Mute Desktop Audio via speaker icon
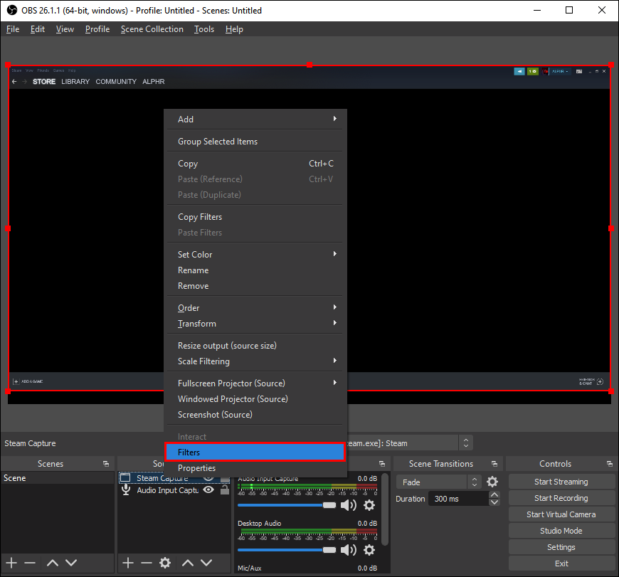Viewport: 619px width, 577px height. [x=348, y=550]
